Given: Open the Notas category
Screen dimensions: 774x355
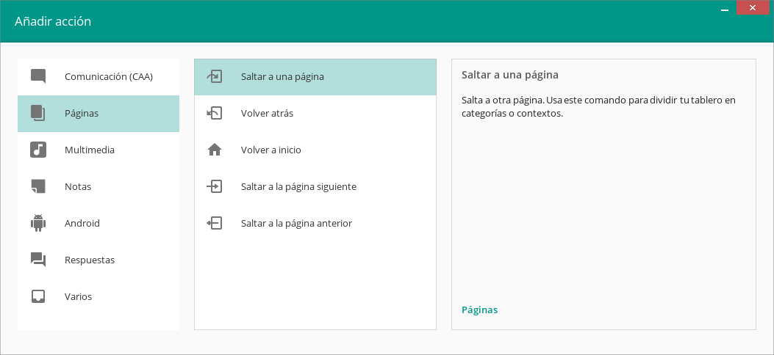Looking at the screenshot, I should point(98,186).
